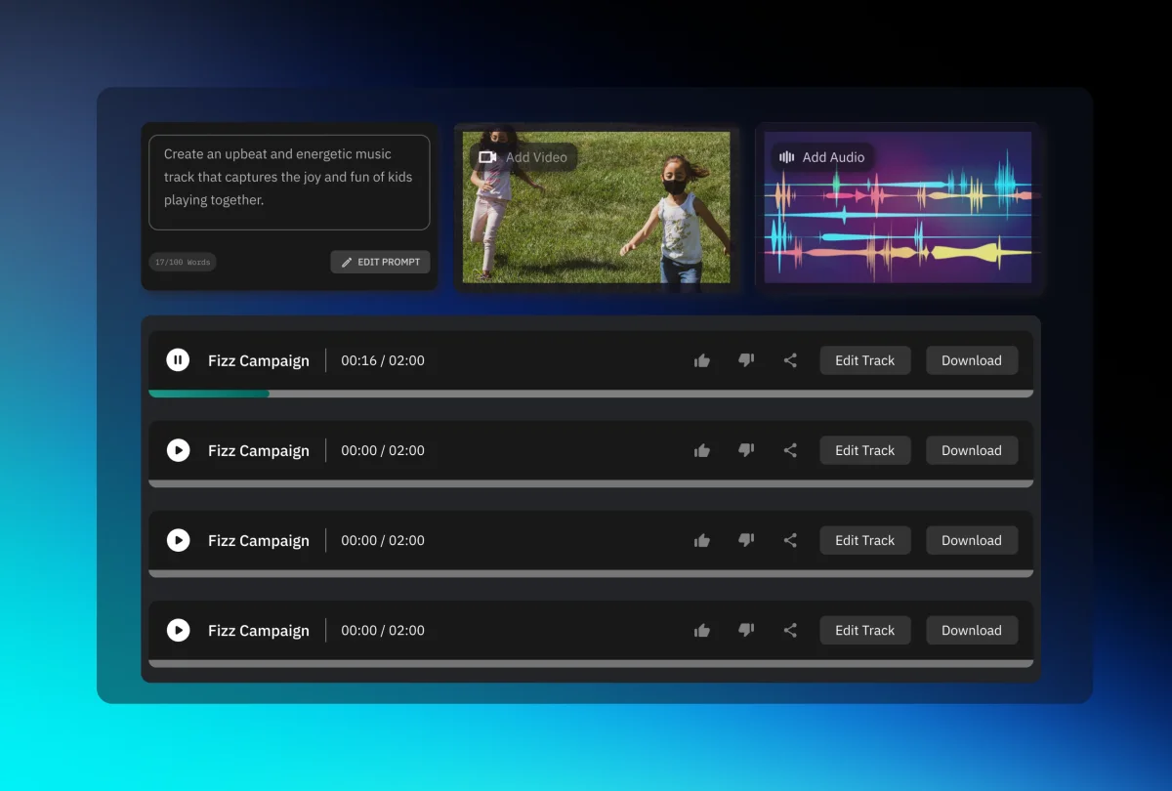Like the first Fizz Campaign track
The image size is (1172, 791).
[x=702, y=359]
